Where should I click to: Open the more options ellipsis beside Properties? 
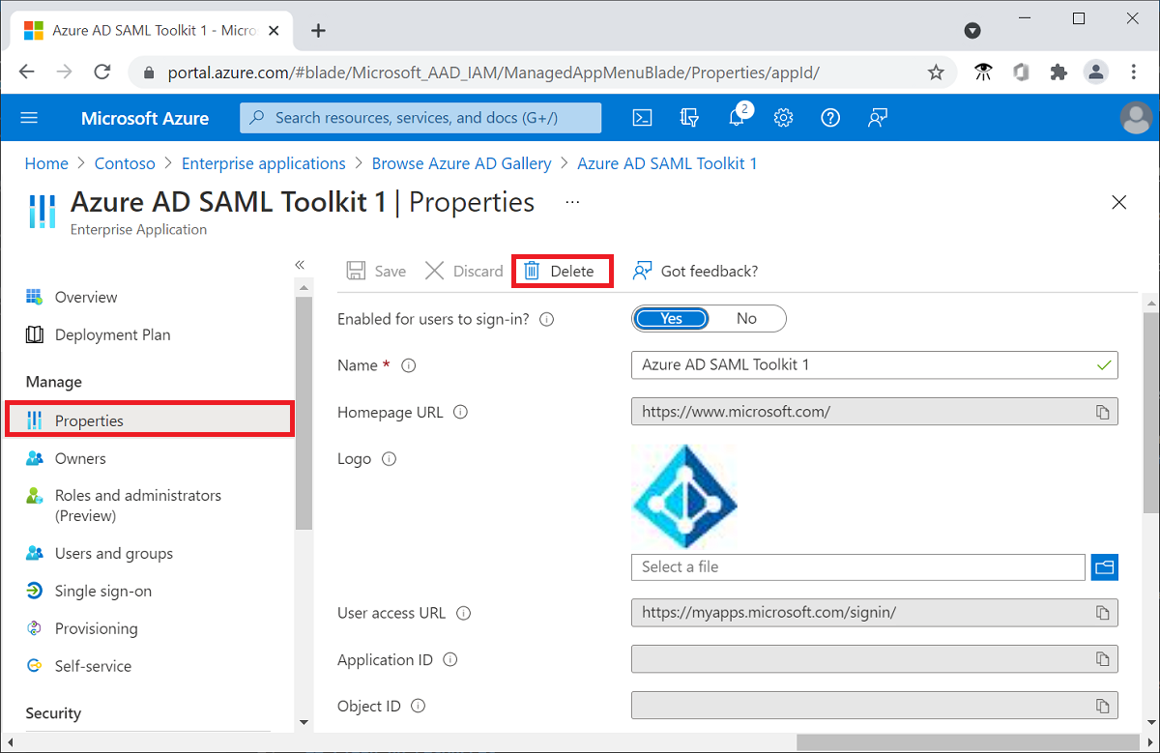572,202
